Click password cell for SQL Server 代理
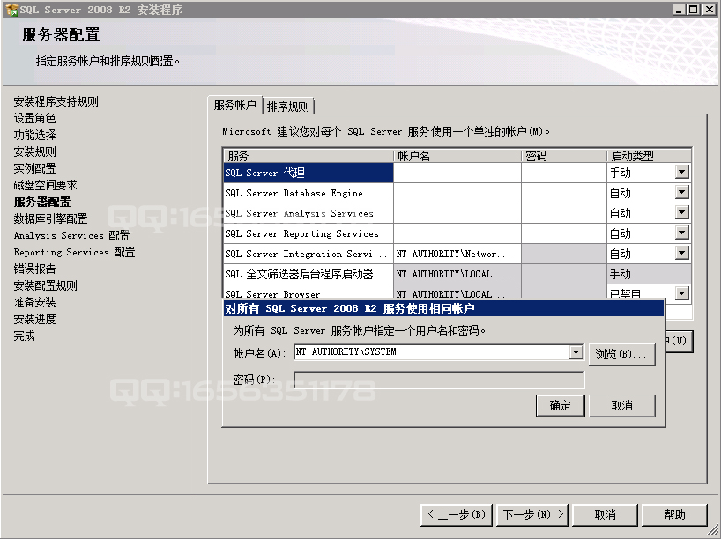The height and width of the screenshot is (539, 721). 564,173
